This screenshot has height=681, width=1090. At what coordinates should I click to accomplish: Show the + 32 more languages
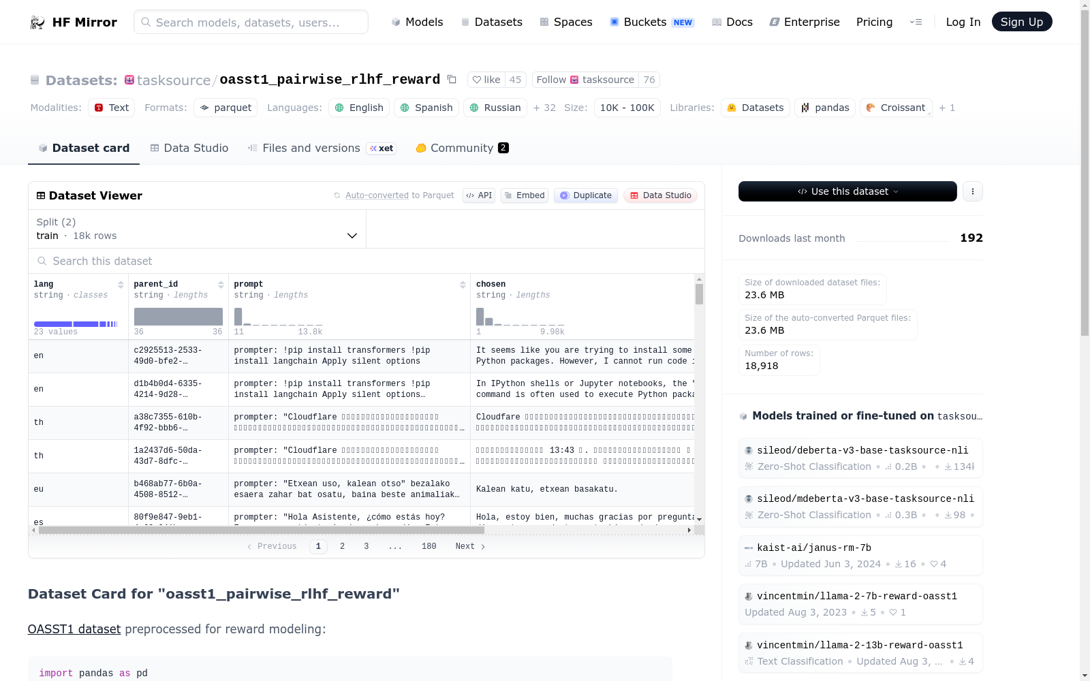(544, 108)
